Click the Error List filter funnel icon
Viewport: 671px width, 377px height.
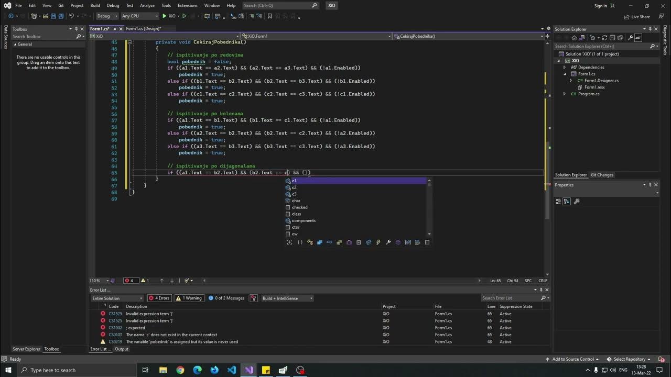click(254, 298)
